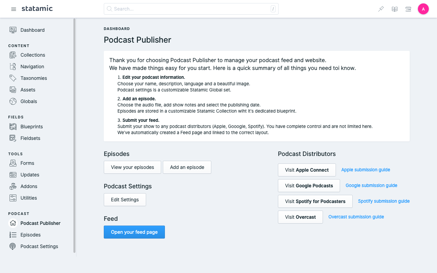Open the user avatar menu

point(423,9)
